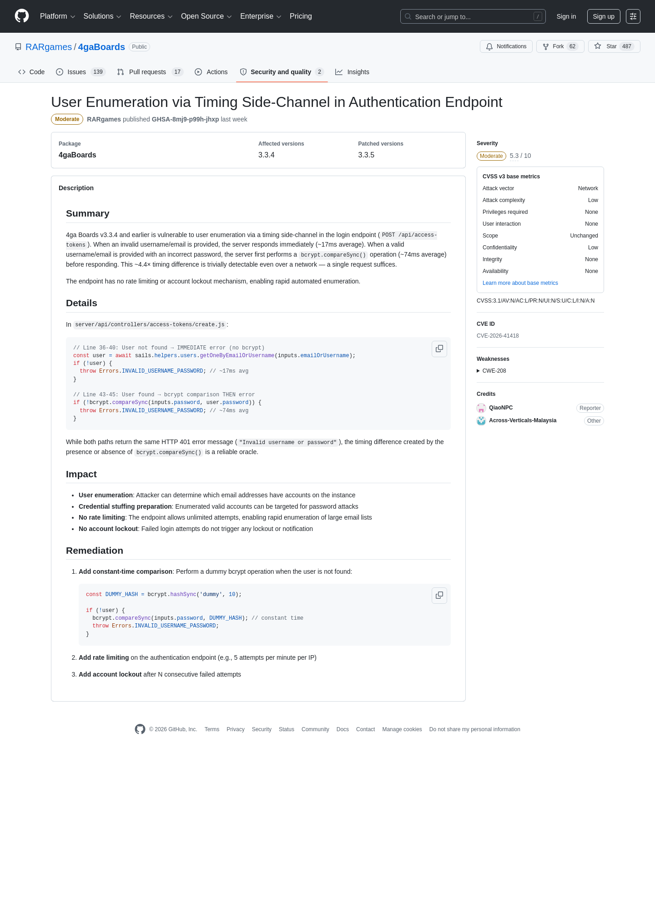Switch to the Issues tab
655x910 pixels.
(x=81, y=72)
